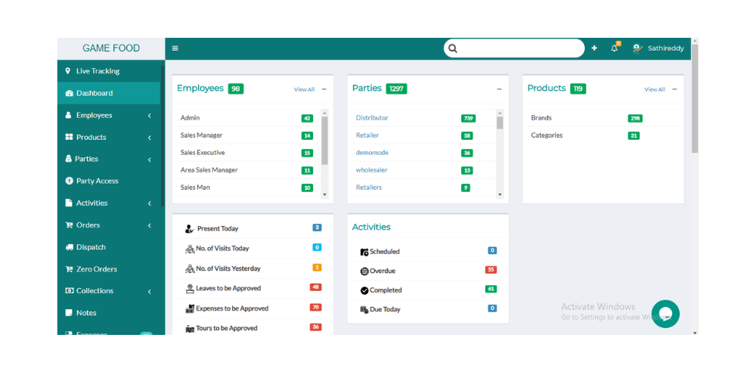Image resolution: width=756 pixels, height=378 pixels.
Task: Click the Present Today person icon
Action: pyautogui.click(x=190, y=228)
